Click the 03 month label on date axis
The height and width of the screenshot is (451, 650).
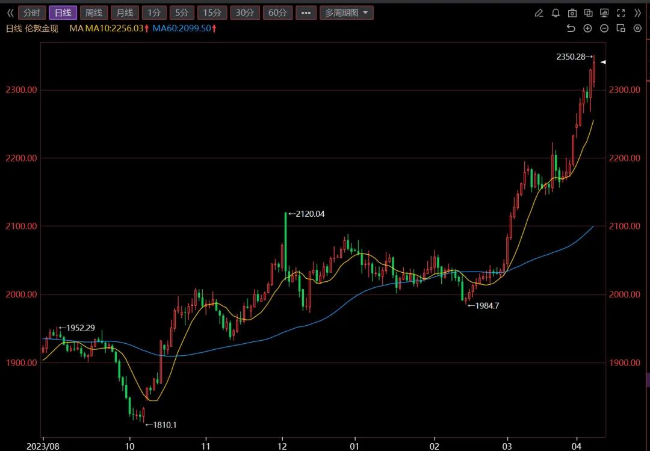click(x=507, y=446)
